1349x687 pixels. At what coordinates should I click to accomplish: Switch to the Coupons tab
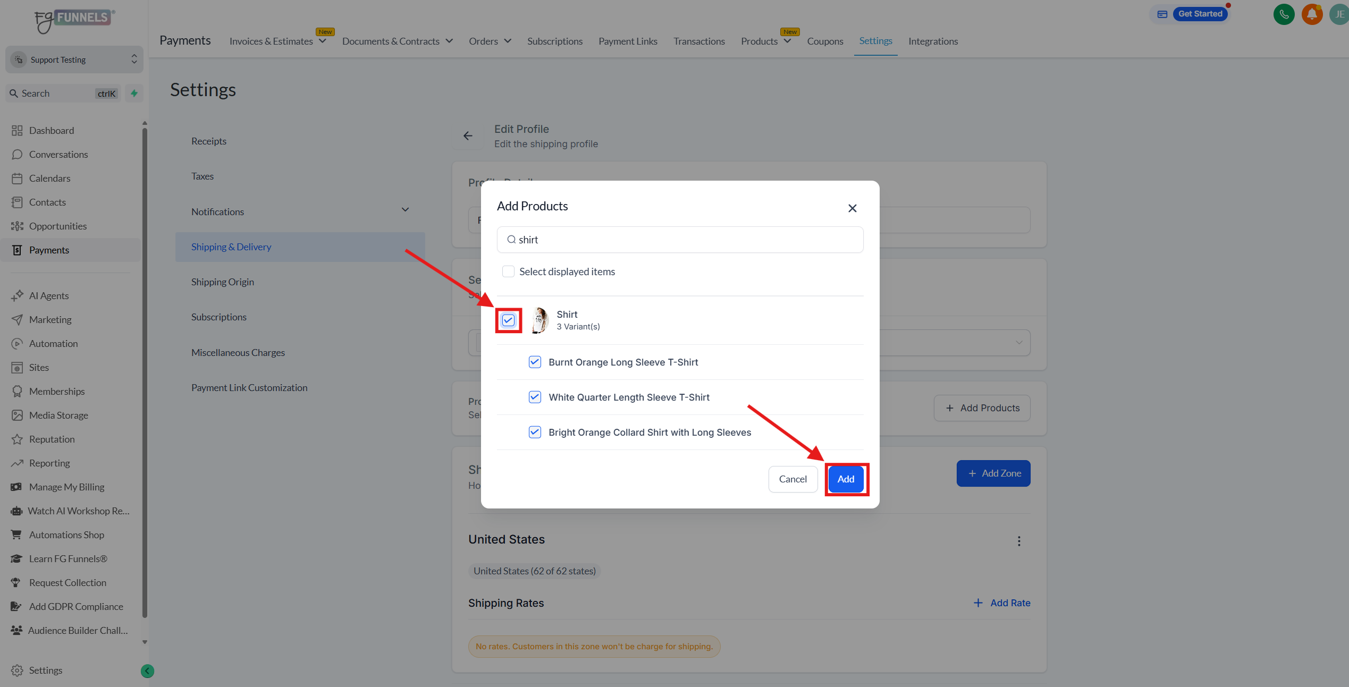tap(825, 41)
